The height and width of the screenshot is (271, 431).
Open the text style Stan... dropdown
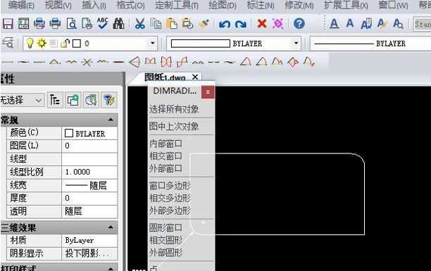tap(423, 24)
